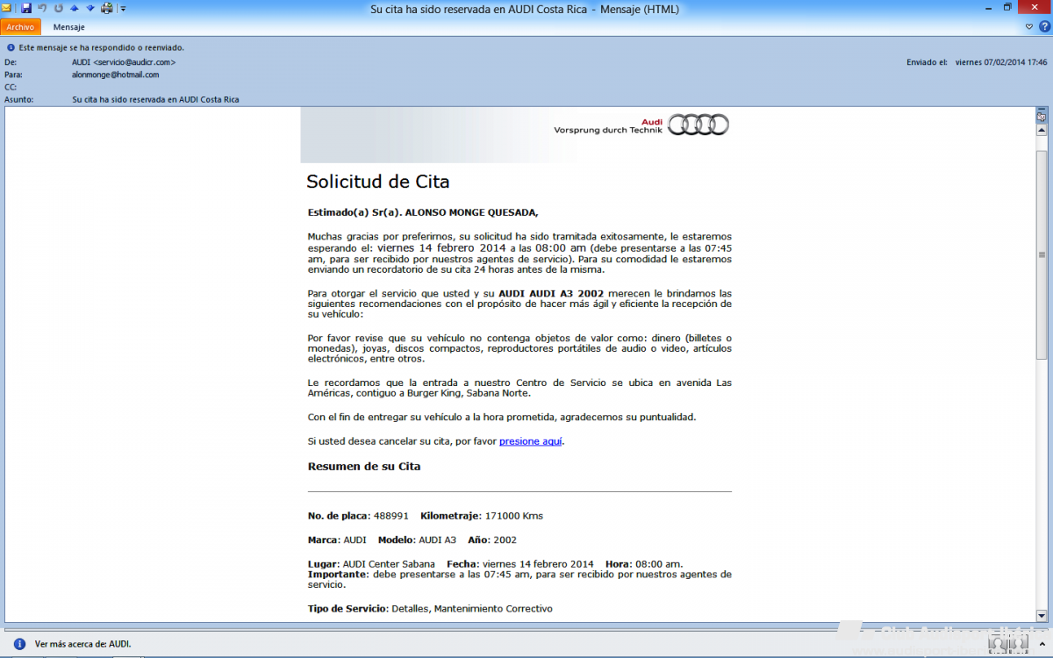Click the Solicitud de Cita heading
The height and width of the screenshot is (658, 1053).
click(x=378, y=182)
